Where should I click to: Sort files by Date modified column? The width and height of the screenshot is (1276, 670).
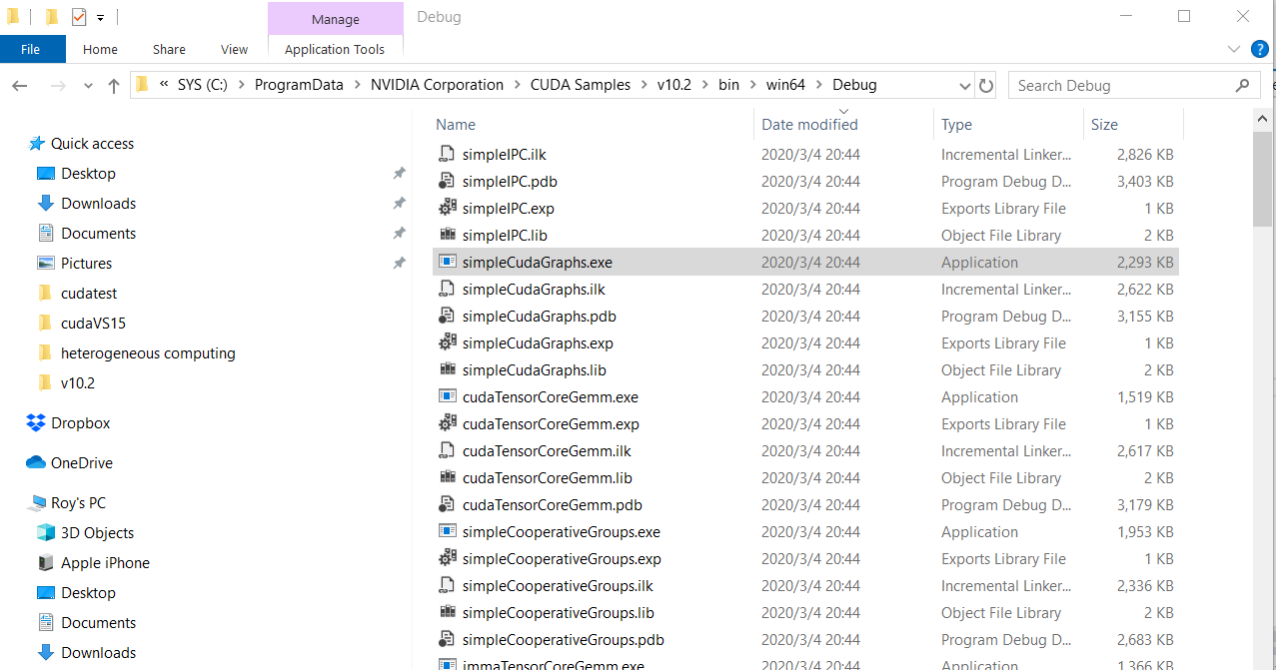click(809, 125)
